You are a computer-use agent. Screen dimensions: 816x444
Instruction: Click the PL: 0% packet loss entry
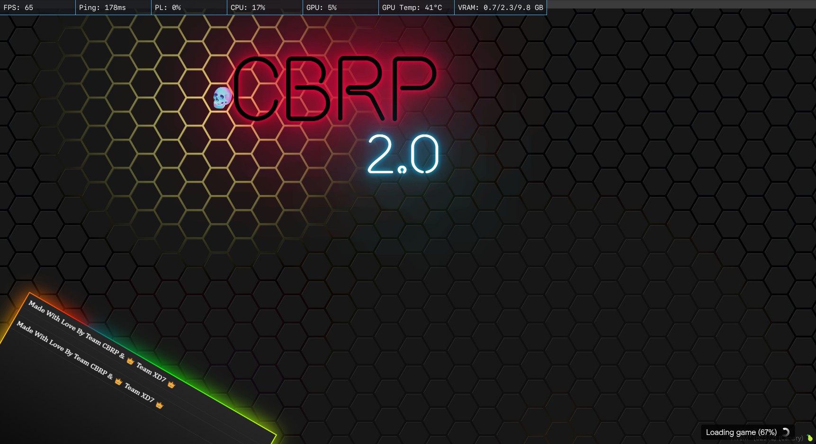coord(189,8)
